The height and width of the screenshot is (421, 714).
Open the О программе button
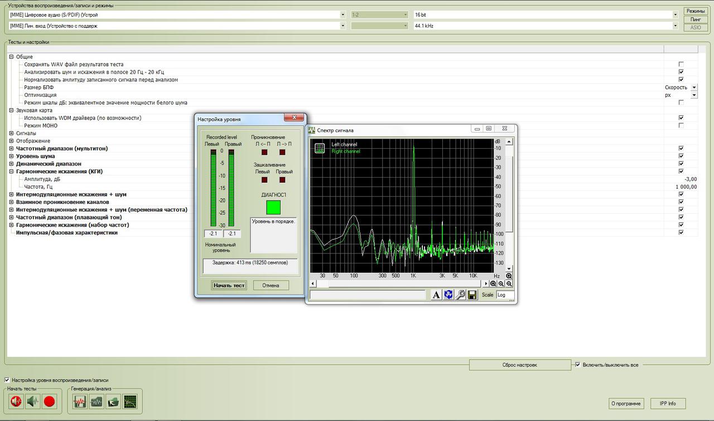[626, 403]
